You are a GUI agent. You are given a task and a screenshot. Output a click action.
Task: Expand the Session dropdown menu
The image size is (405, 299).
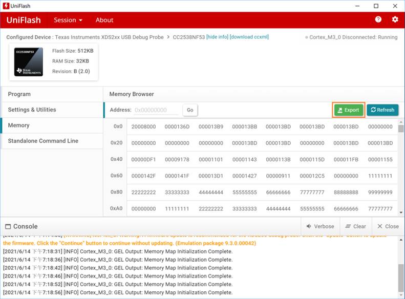click(68, 20)
